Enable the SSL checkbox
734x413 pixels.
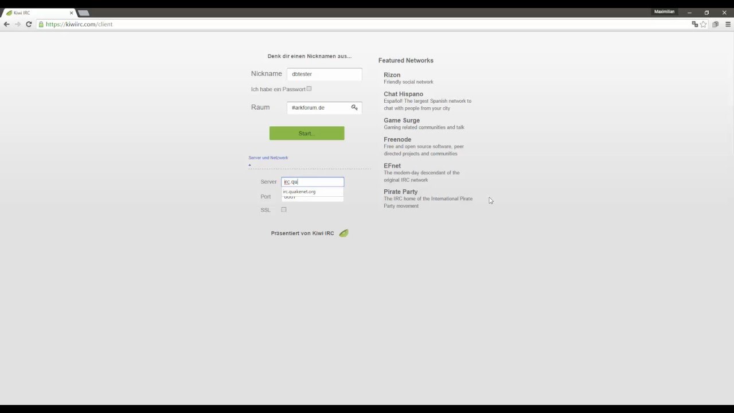click(x=284, y=210)
